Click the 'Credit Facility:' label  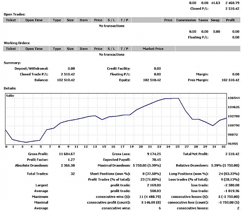[x=118, y=68]
